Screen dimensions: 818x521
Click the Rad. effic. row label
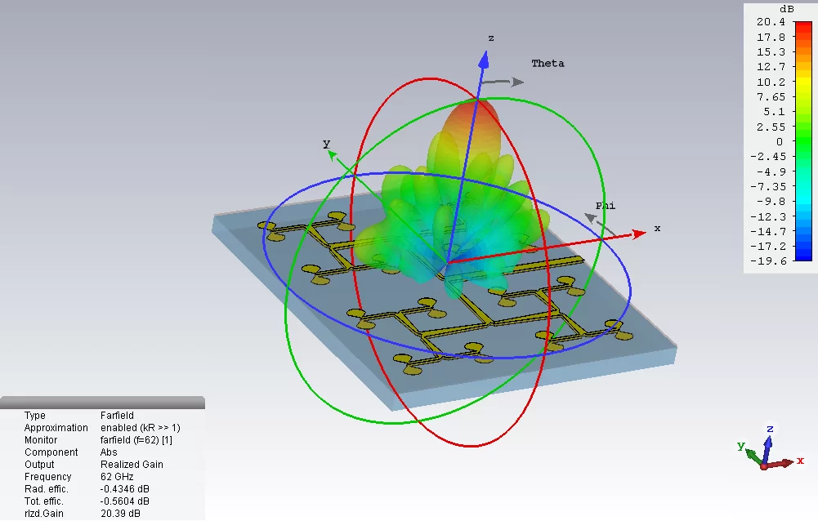tap(47, 488)
